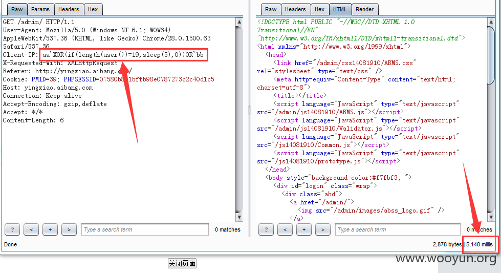This screenshot has height=273, width=501.
Task: Open the response Hex tab
Action: [319, 9]
